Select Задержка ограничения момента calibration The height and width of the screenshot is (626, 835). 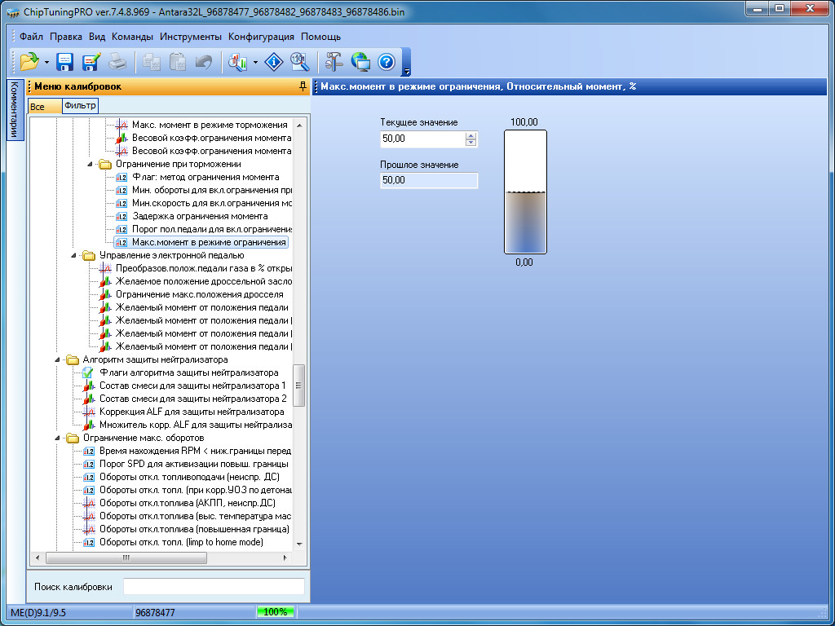(x=200, y=216)
